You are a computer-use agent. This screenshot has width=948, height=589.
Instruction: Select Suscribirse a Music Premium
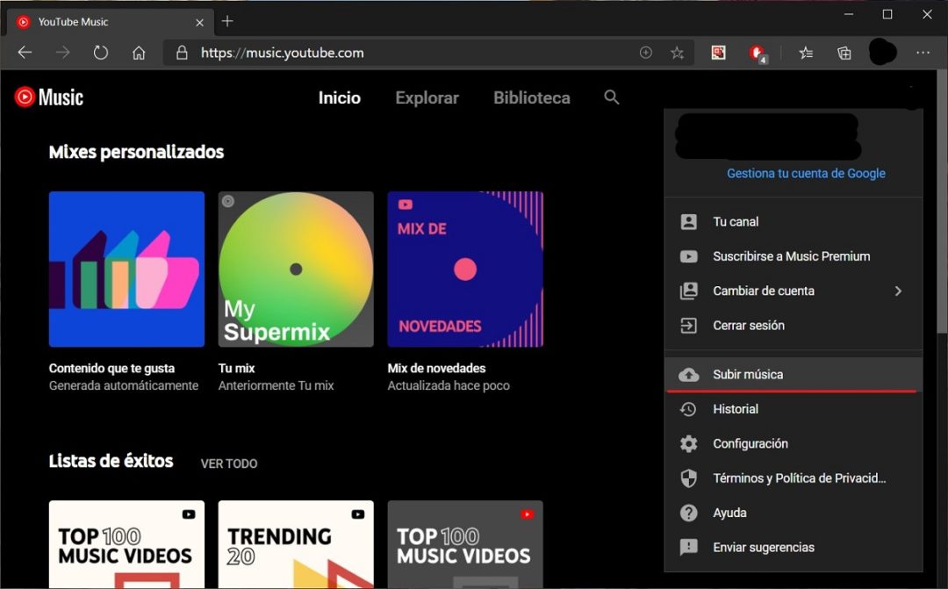click(x=794, y=256)
